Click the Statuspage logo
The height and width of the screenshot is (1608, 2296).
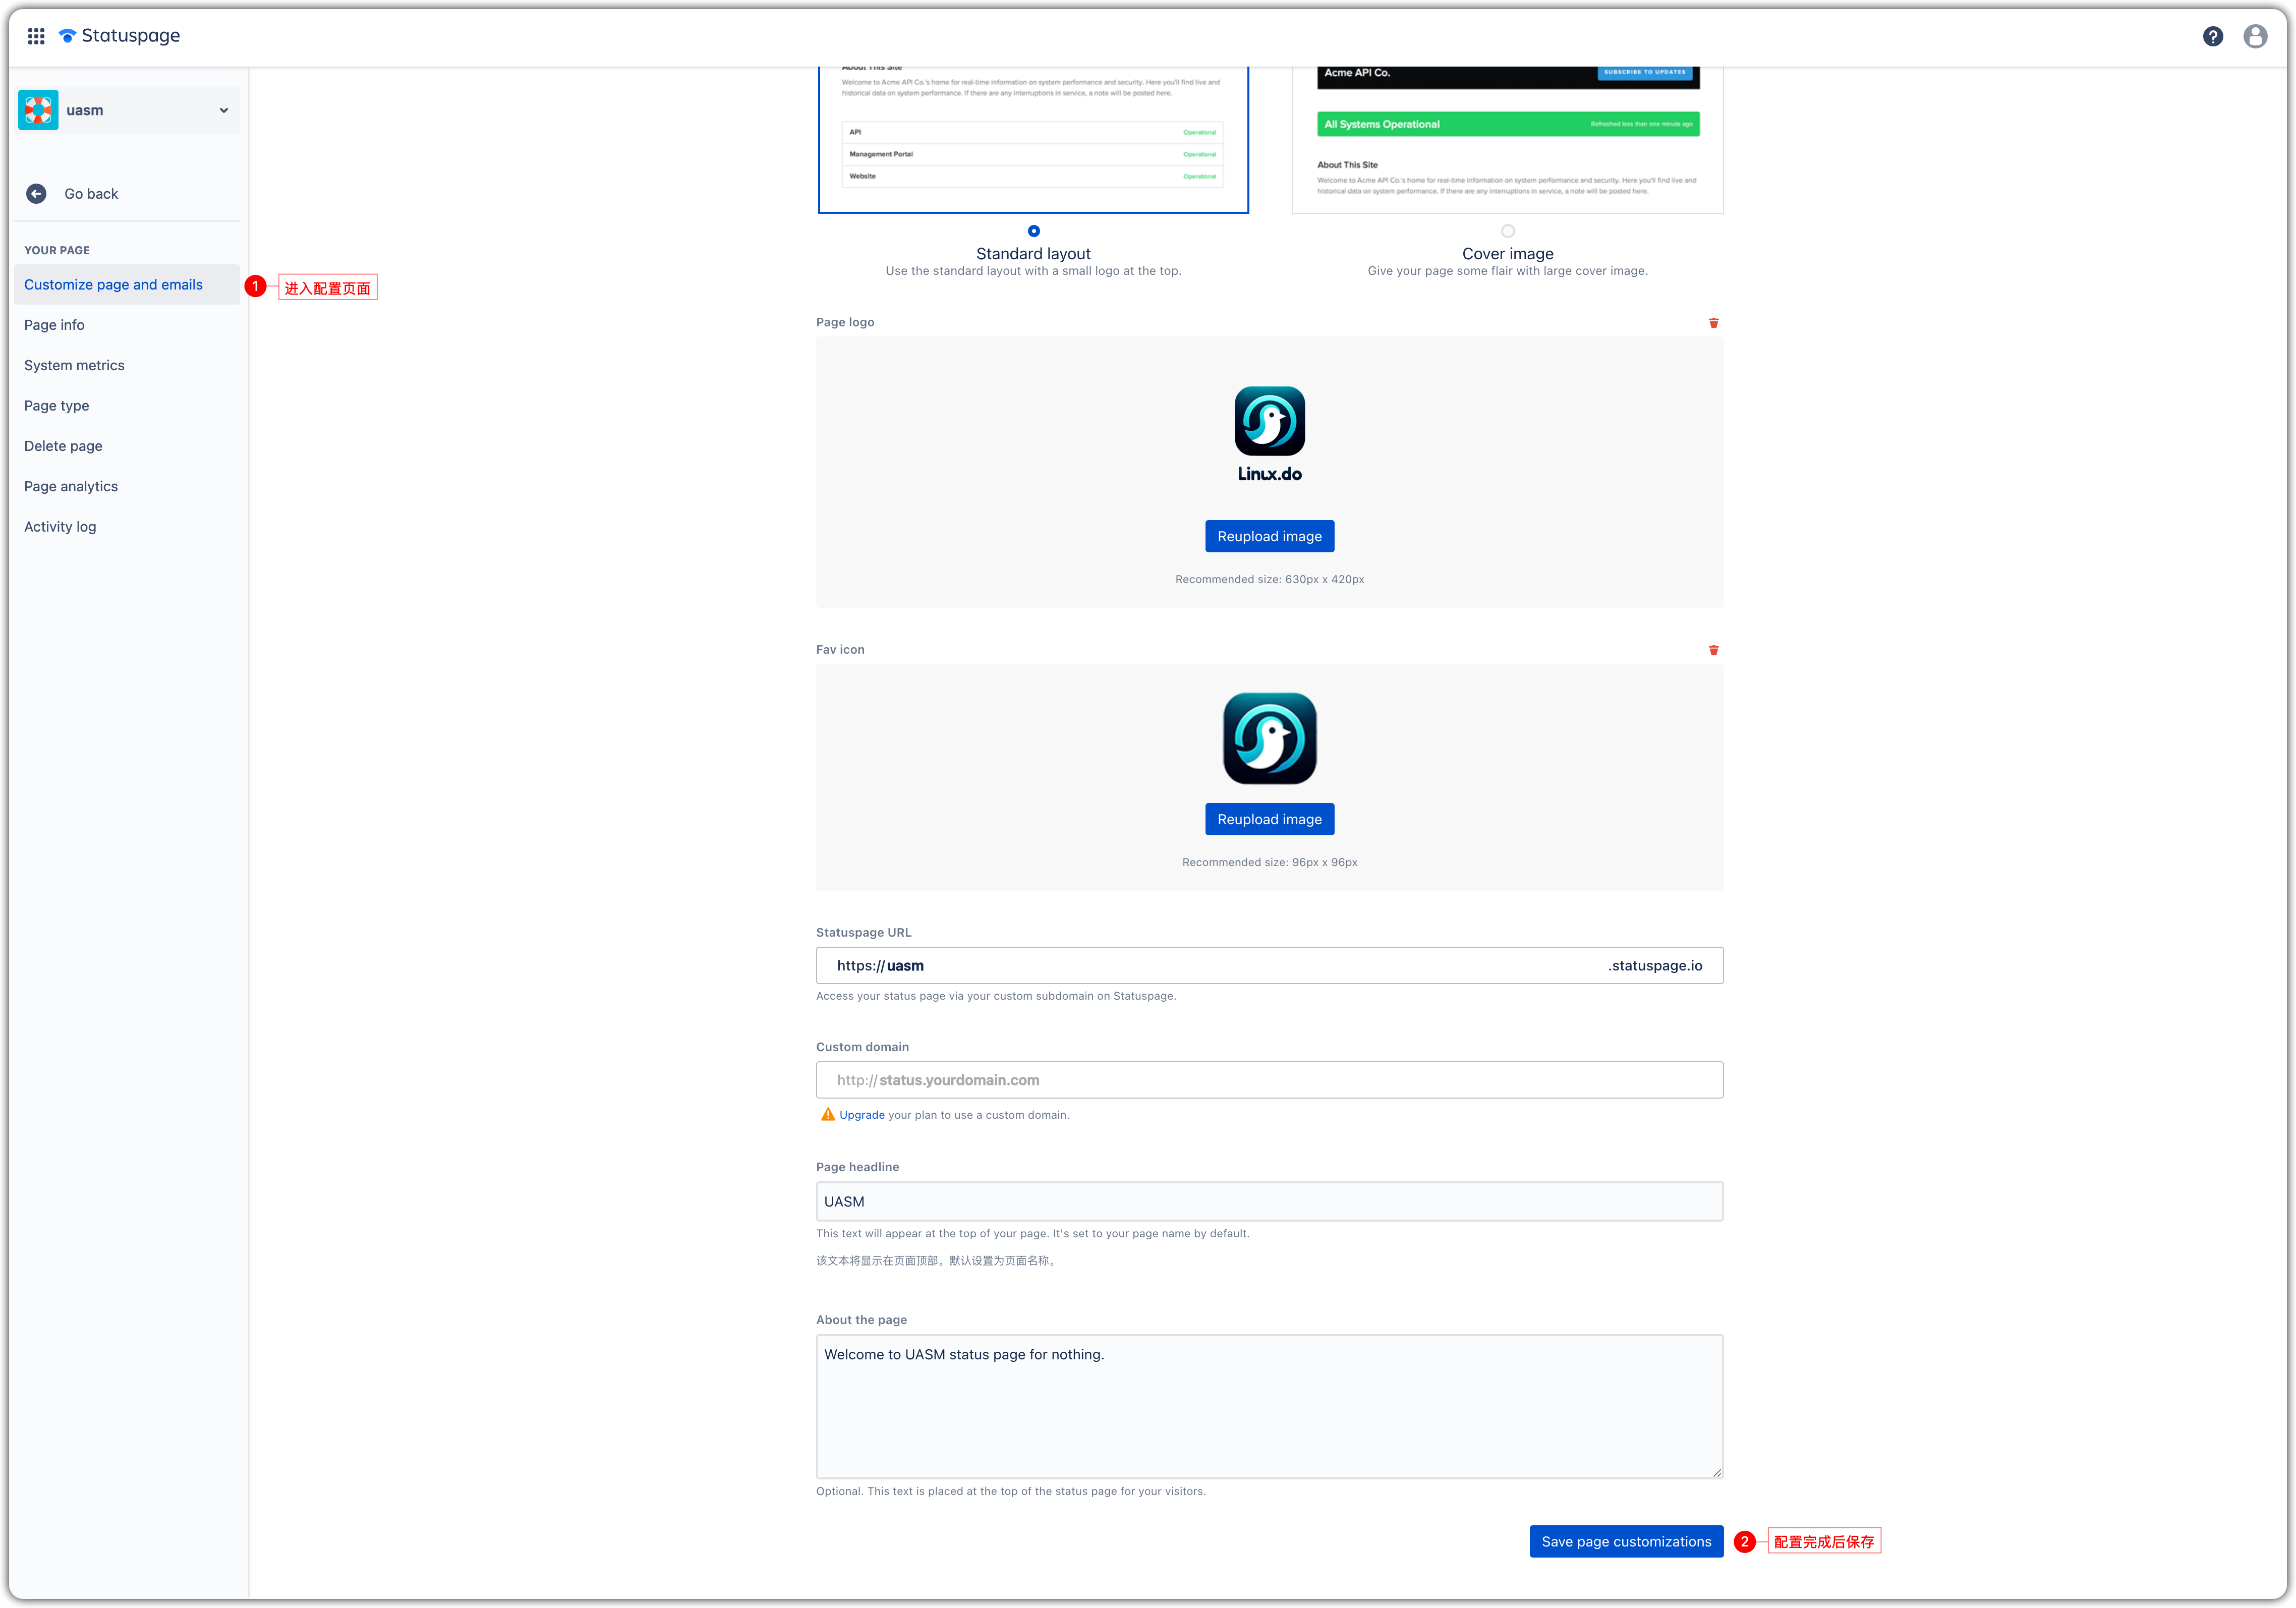coord(120,36)
